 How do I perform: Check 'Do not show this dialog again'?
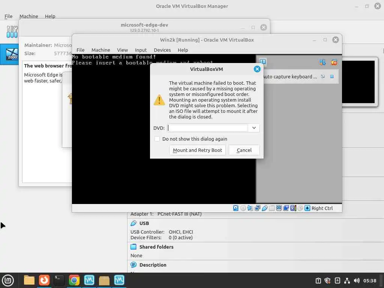157,139
